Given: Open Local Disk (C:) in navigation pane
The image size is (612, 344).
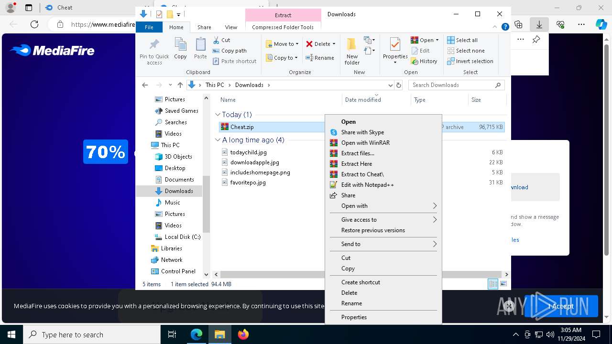Looking at the screenshot, I should [x=183, y=237].
